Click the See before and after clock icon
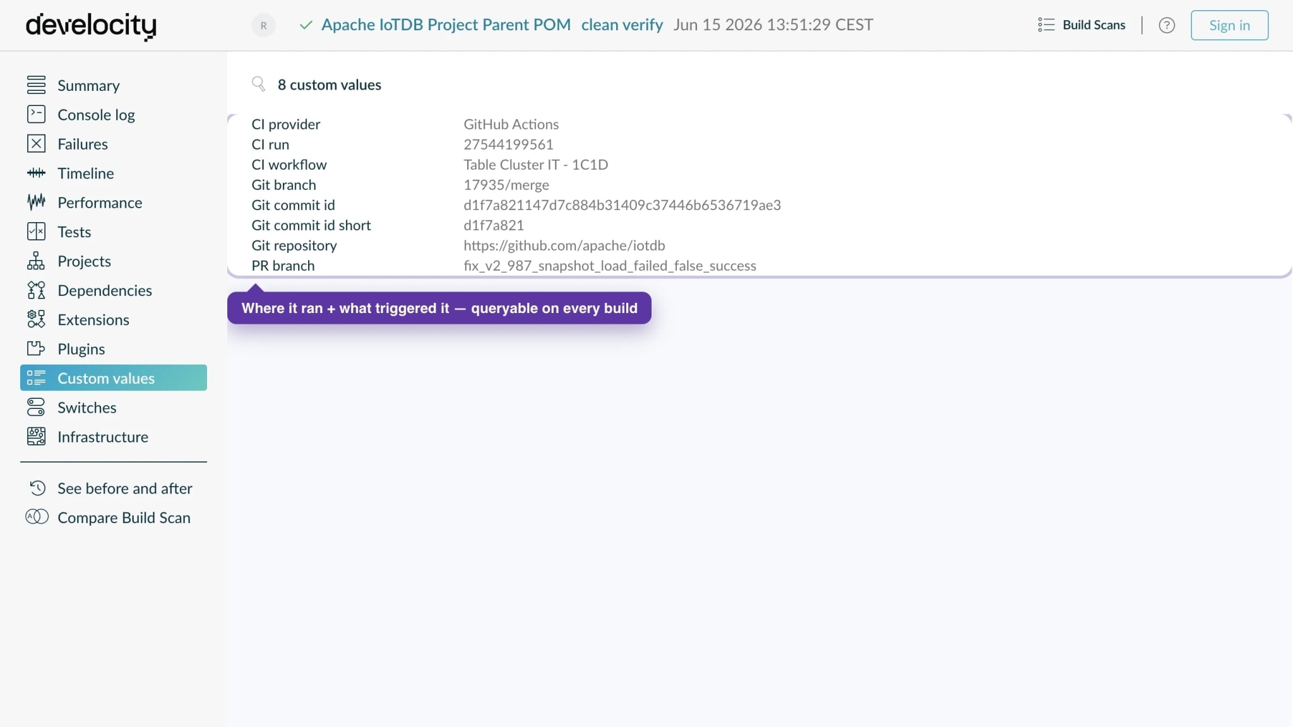 click(37, 488)
